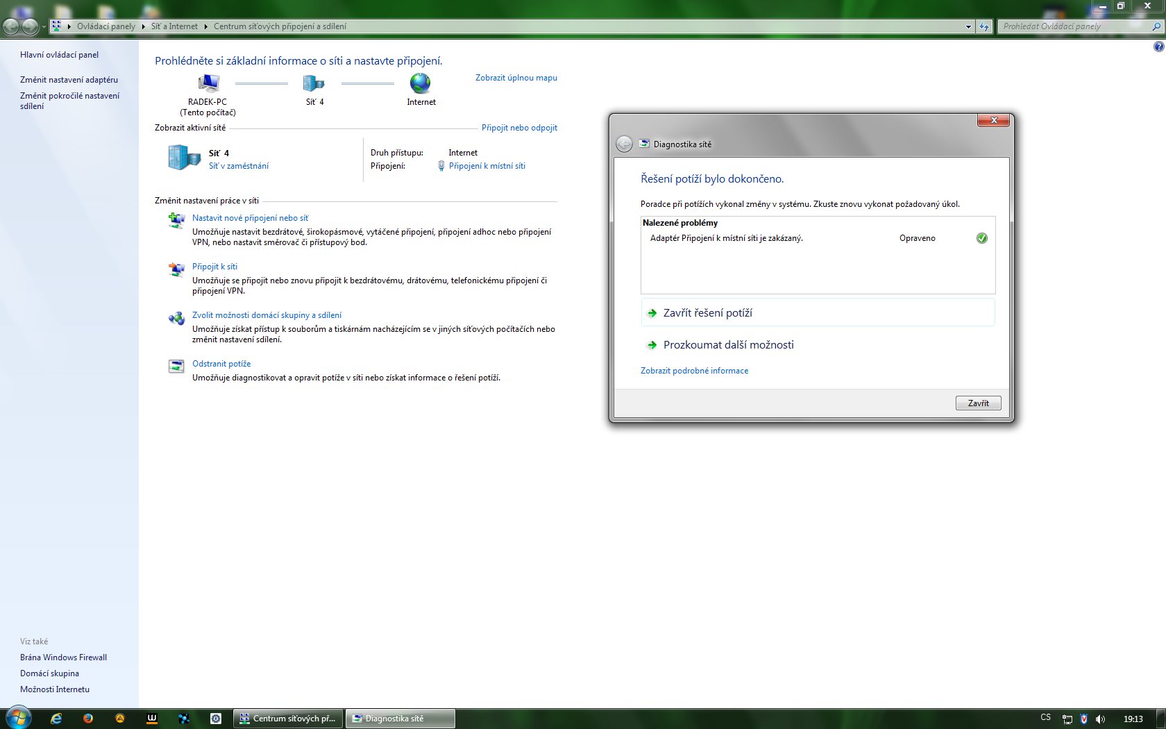Choose Prozkoumat další možnosti option
The image size is (1166, 729).
pyautogui.click(x=818, y=344)
